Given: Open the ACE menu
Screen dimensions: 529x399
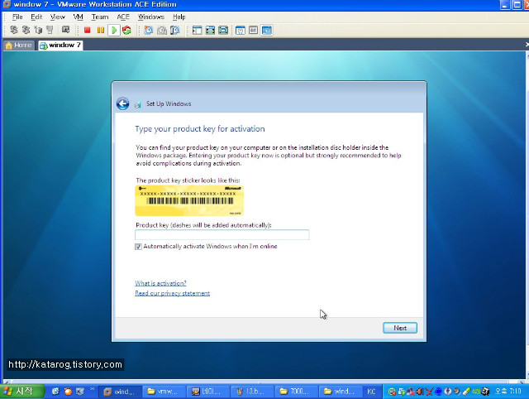Looking at the screenshot, I should point(123,17).
